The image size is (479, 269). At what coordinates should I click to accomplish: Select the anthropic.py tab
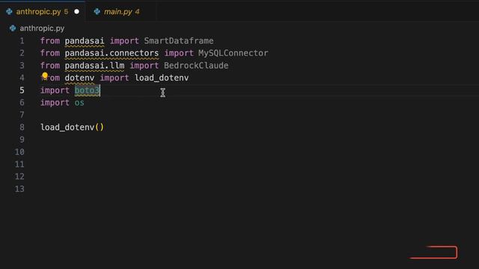[43, 12]
